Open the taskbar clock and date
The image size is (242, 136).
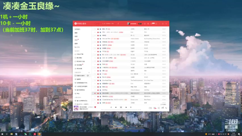(234, 134)
